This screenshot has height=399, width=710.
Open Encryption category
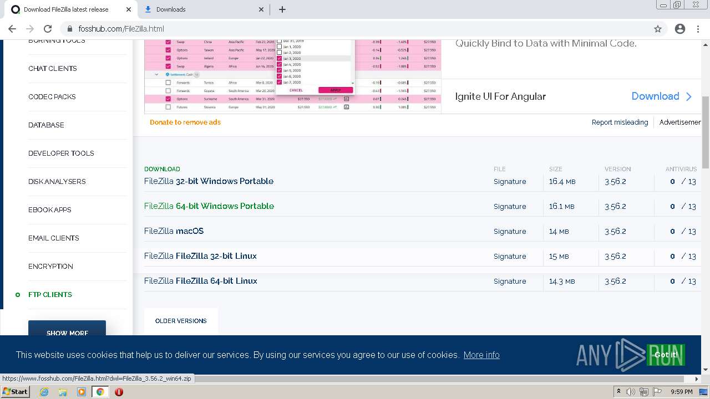(50, 267)
